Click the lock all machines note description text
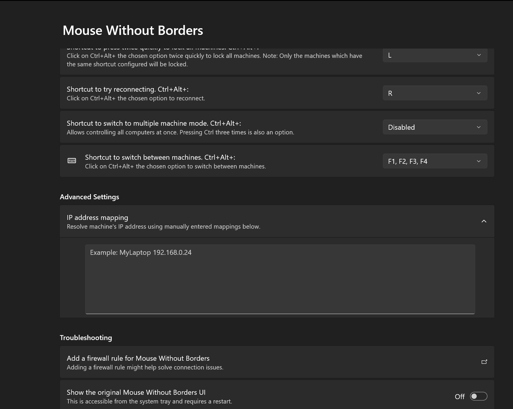This screenshot has height=409, width=513. click(214, 60)
